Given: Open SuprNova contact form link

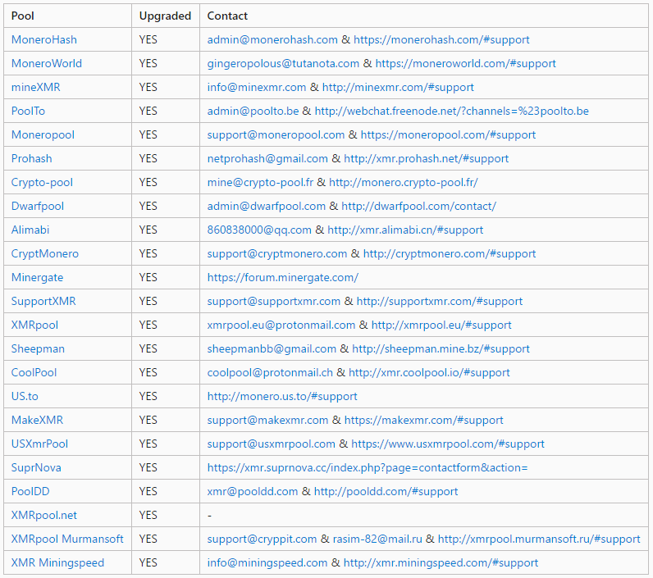Looking at the screenshot, I should coord(368,467).
